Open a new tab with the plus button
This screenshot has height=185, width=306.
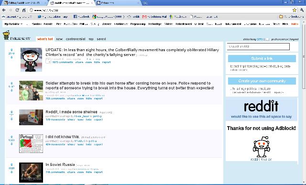tap(145, 3)
